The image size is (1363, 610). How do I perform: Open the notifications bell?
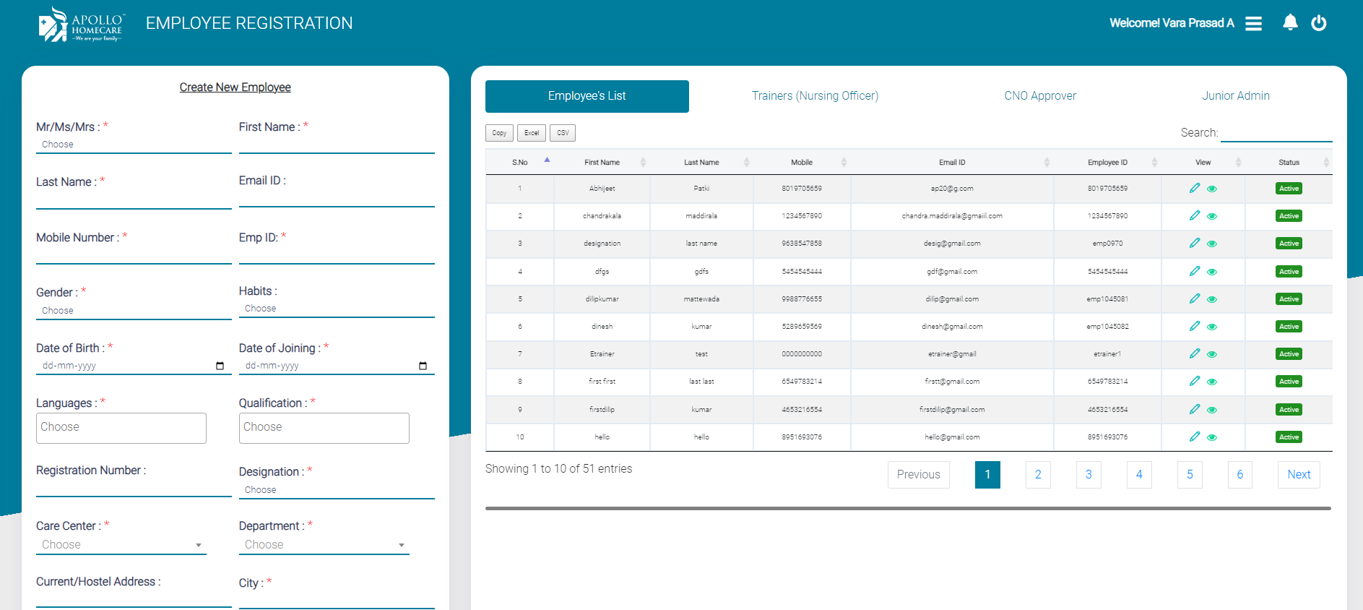tap(1290, 23)
